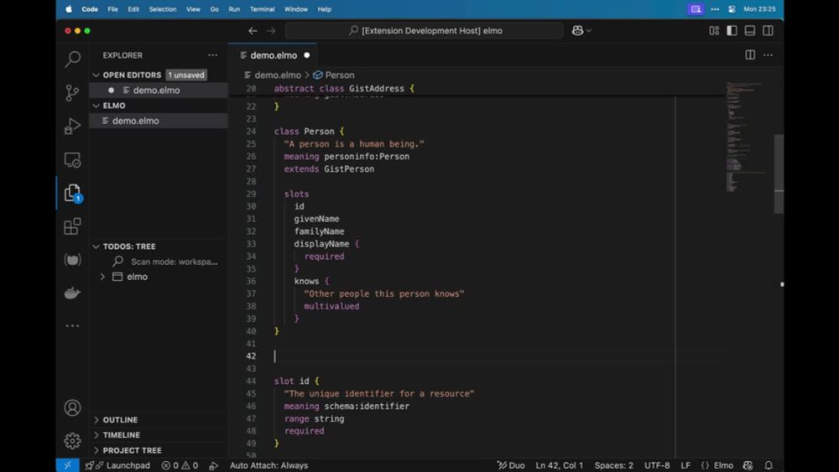Open Explorer views and more actions

212,55
